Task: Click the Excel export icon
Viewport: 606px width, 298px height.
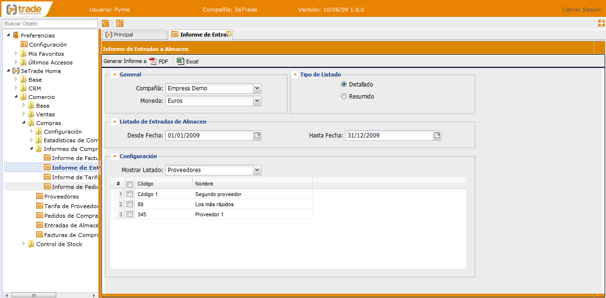Action: [x=180, y=61]
